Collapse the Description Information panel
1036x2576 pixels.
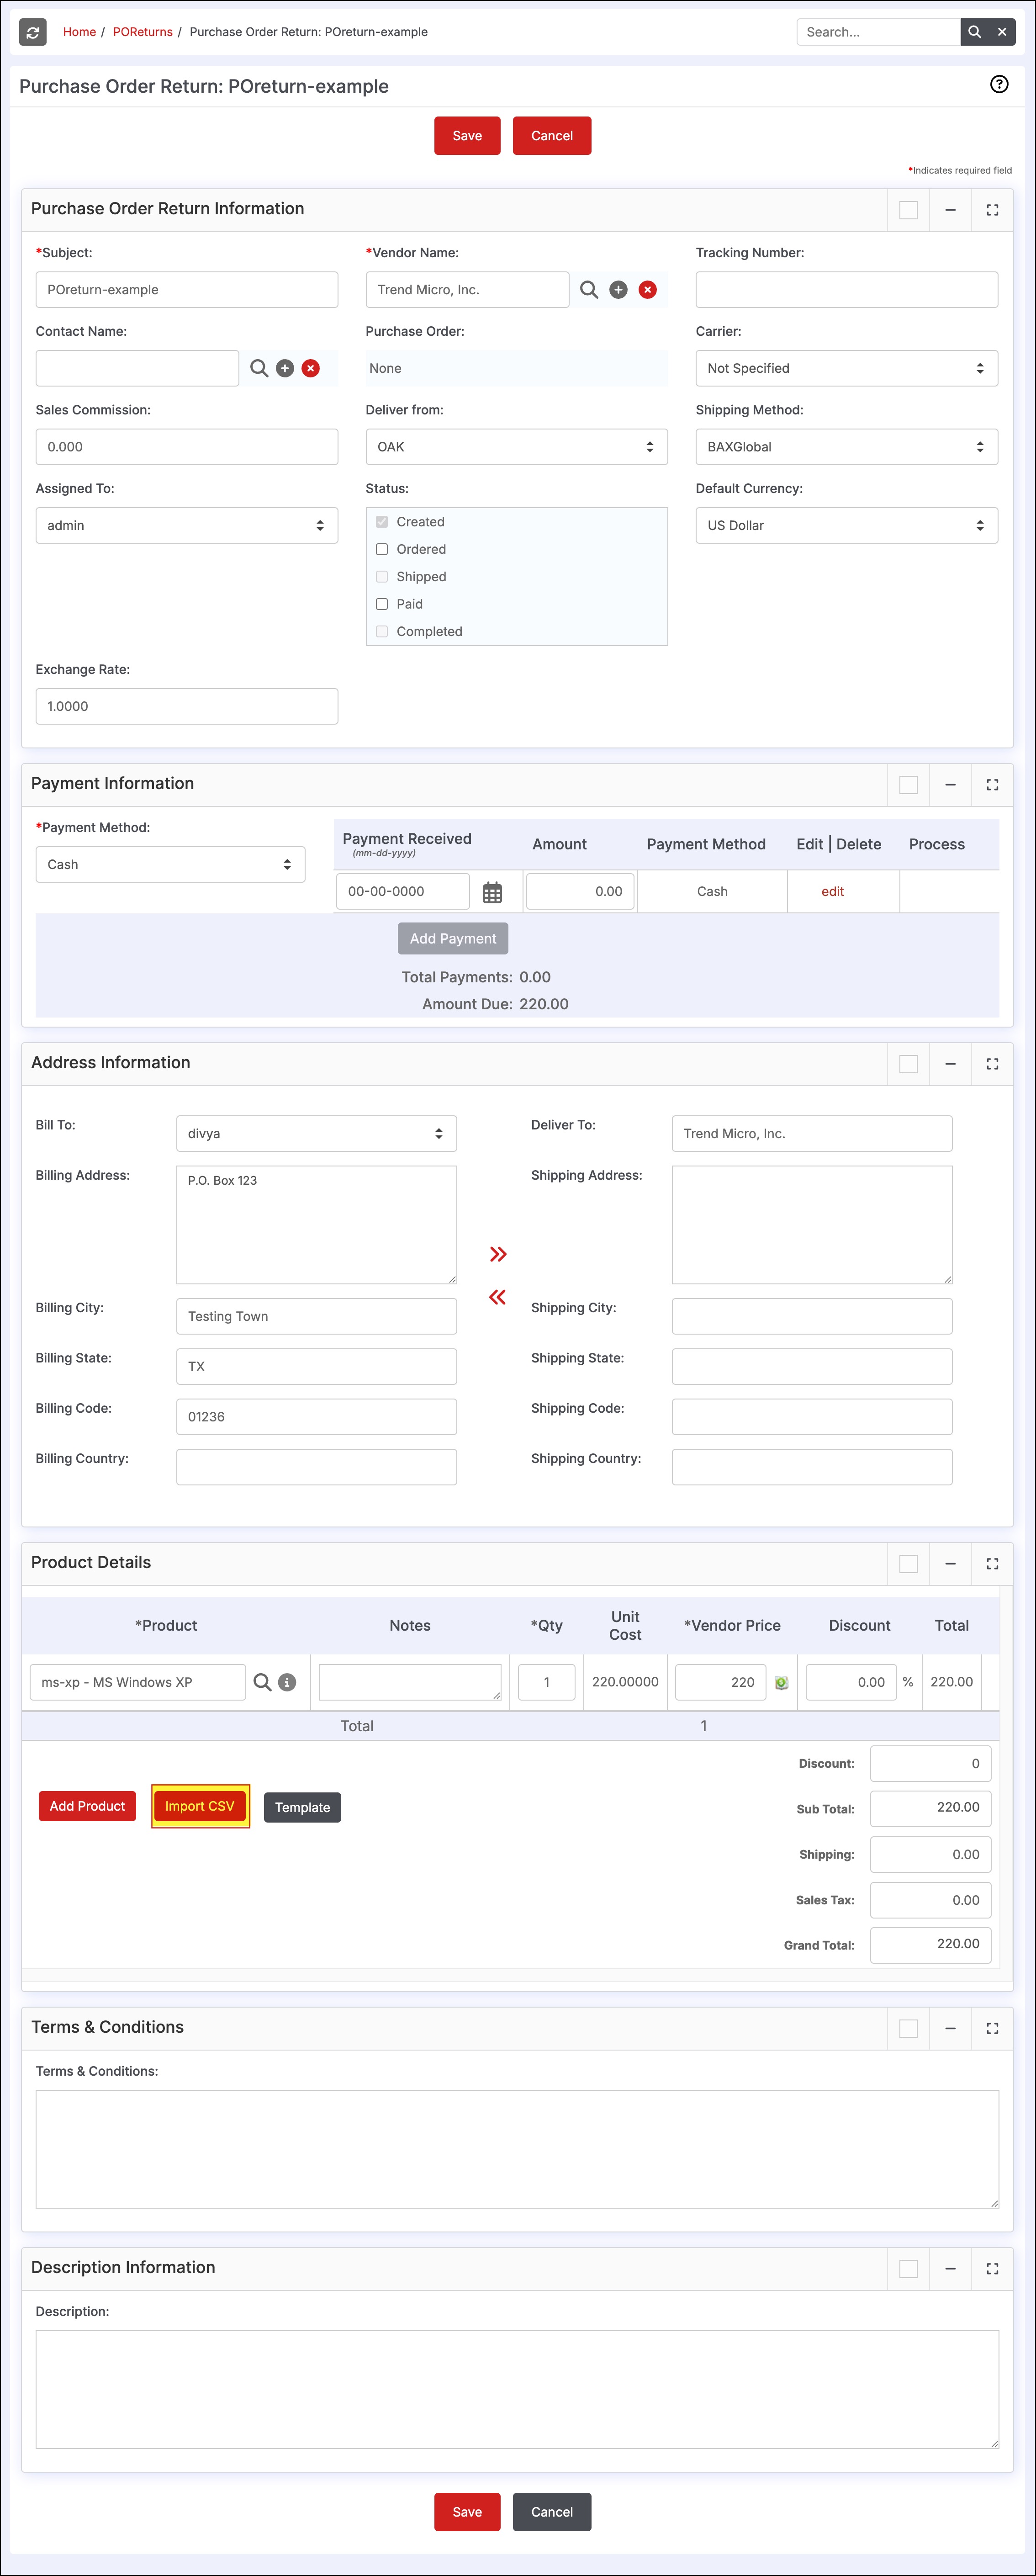click(950, 2269)
